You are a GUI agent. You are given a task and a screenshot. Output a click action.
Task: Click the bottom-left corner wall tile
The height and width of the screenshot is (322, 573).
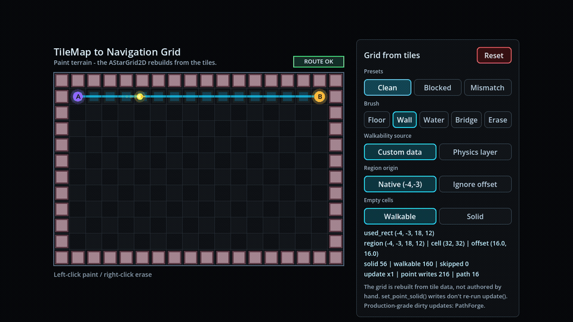[61, 258]
